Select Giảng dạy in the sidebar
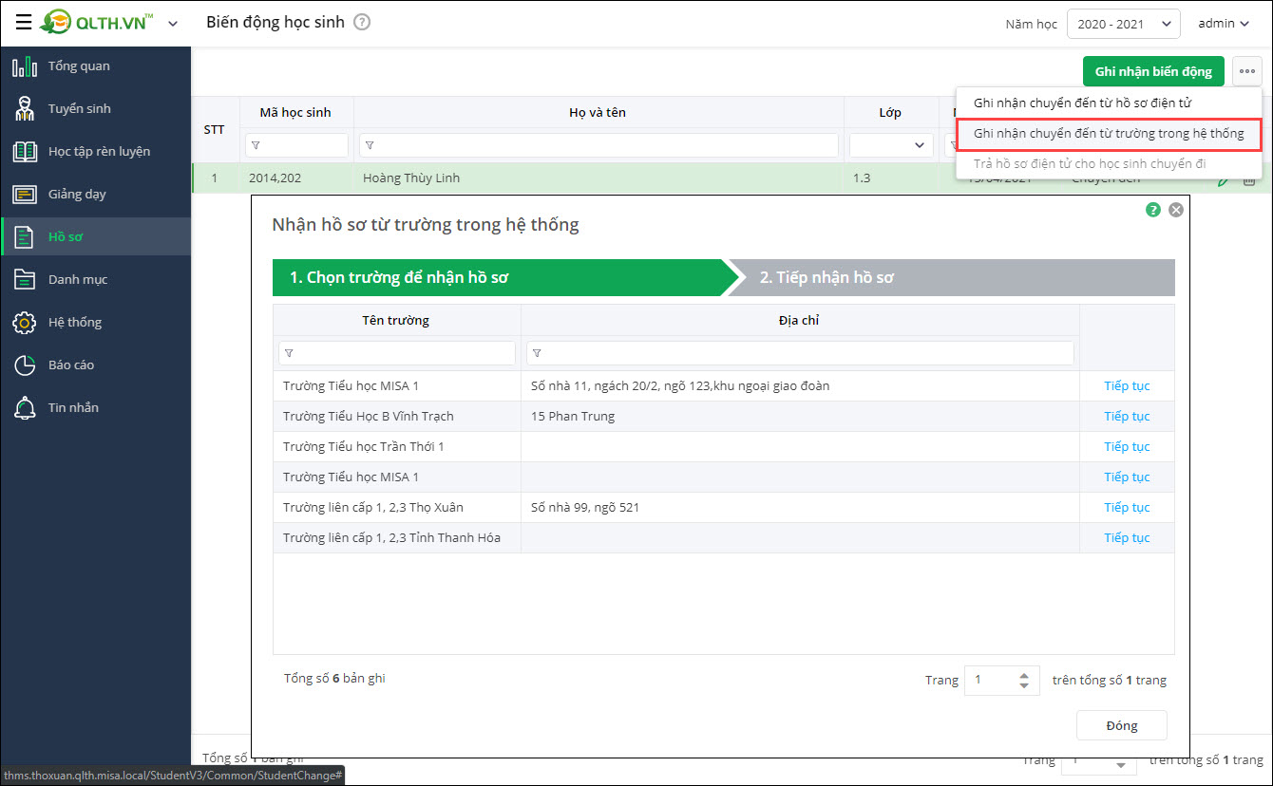Screen dimensions: 1273x786 [95, 195]
